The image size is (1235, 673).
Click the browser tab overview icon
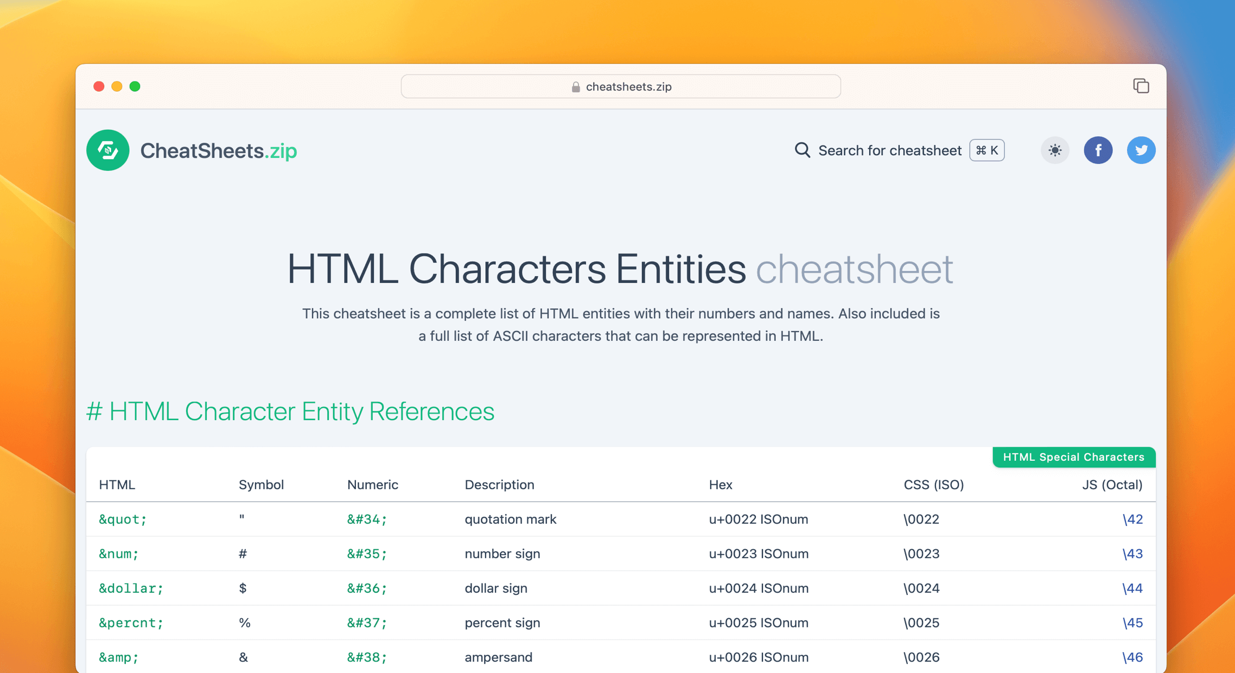coord(1141,86)
